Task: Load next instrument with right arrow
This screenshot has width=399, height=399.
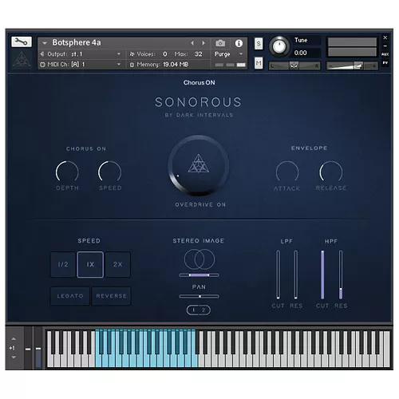Action: [203, 43]
